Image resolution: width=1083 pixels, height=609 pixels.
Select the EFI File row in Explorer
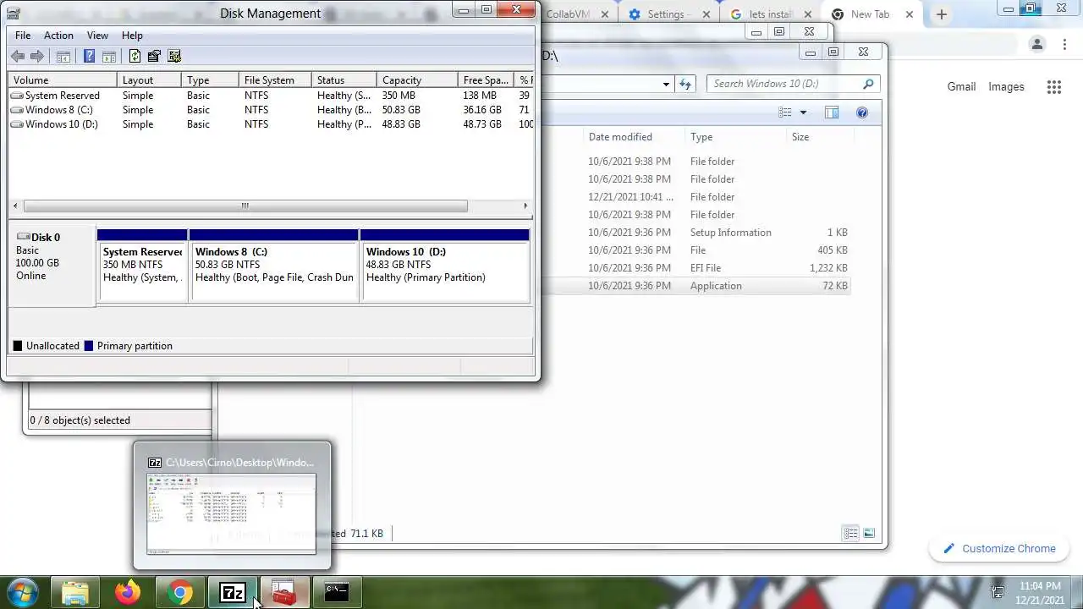695,268
